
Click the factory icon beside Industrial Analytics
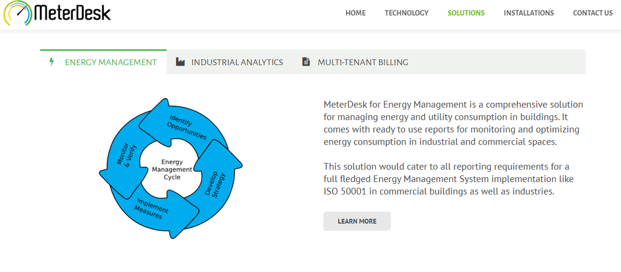(x=180, y=62)
